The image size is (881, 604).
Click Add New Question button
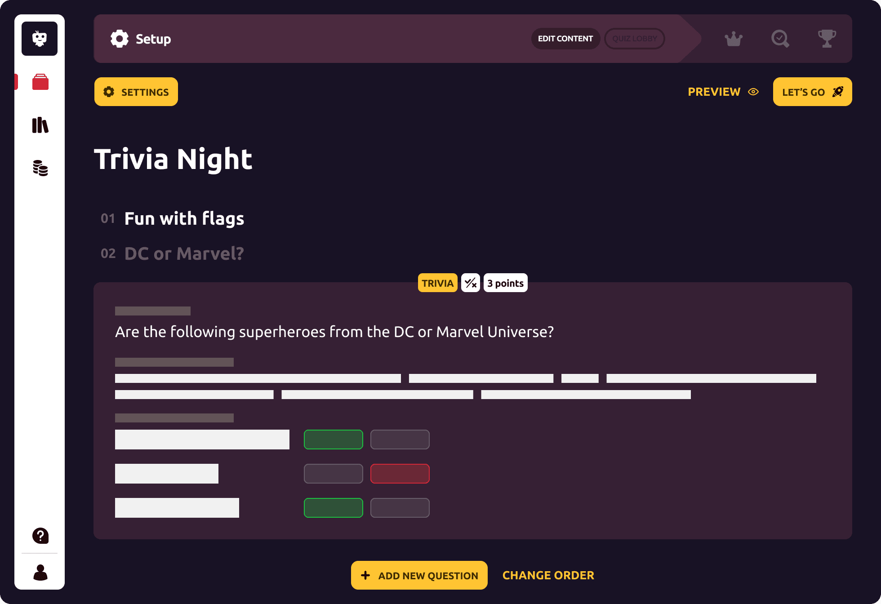click(x=419, y=575)
